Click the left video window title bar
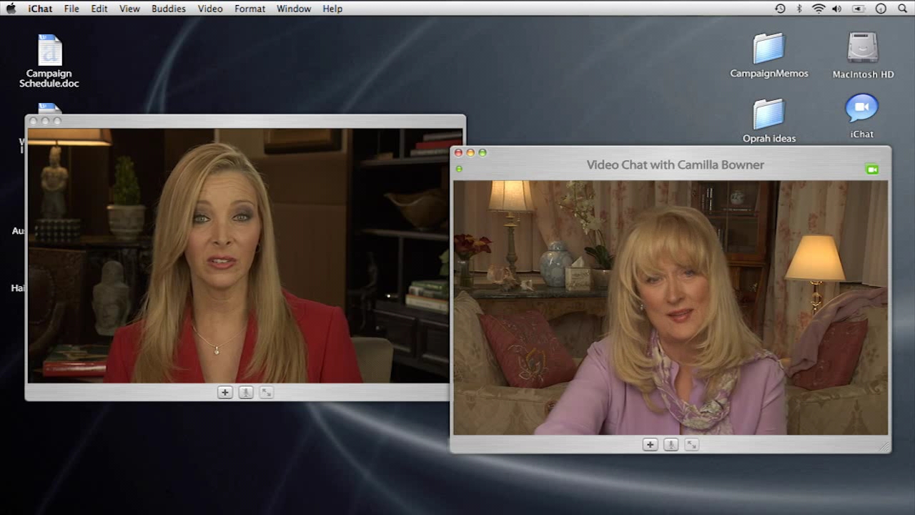 (245, 121)
